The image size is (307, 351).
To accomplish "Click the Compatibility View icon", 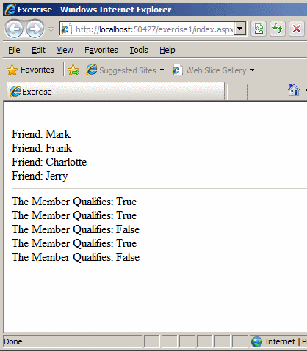I will pyautogui.click(x=259, y=29).
